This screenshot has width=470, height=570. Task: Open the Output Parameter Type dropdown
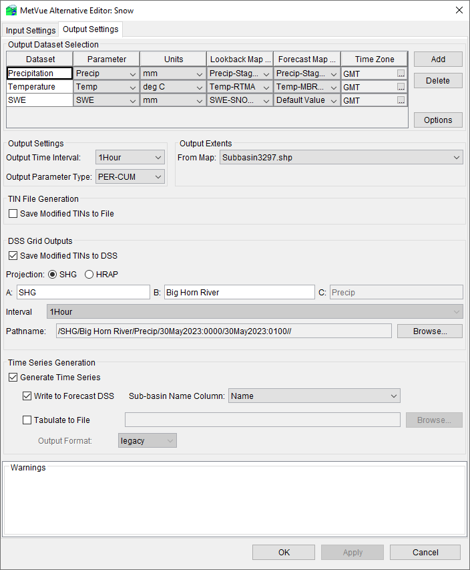coord(130,176)
